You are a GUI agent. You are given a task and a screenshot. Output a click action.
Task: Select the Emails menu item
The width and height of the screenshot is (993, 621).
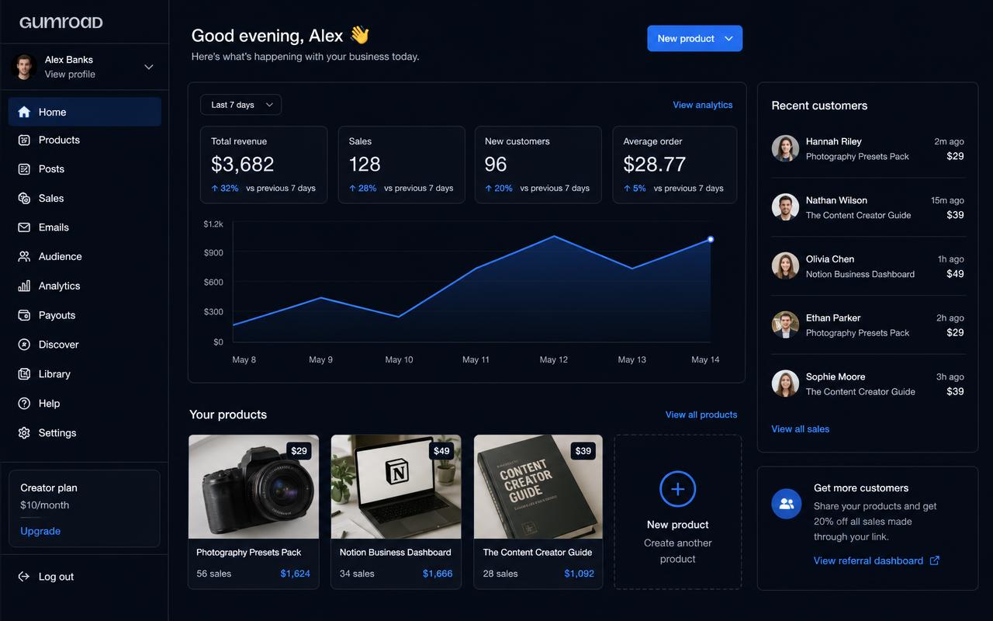[x=85, y=227]
